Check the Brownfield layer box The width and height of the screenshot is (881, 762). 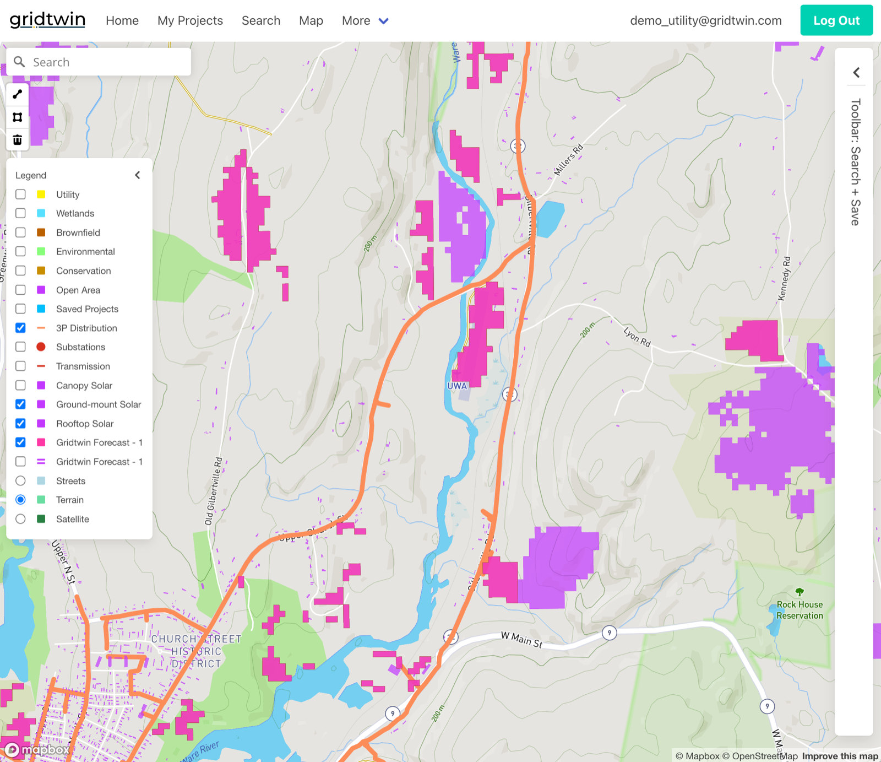pyautogui.click(x=20, y=232)
